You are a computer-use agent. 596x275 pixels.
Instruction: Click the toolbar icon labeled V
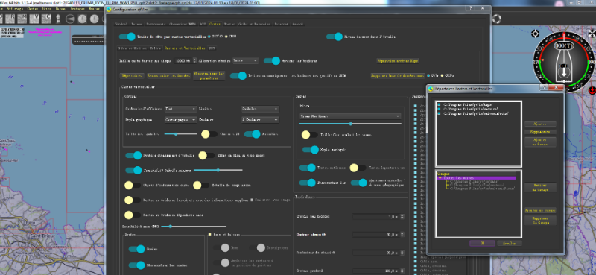pos(34,19)
